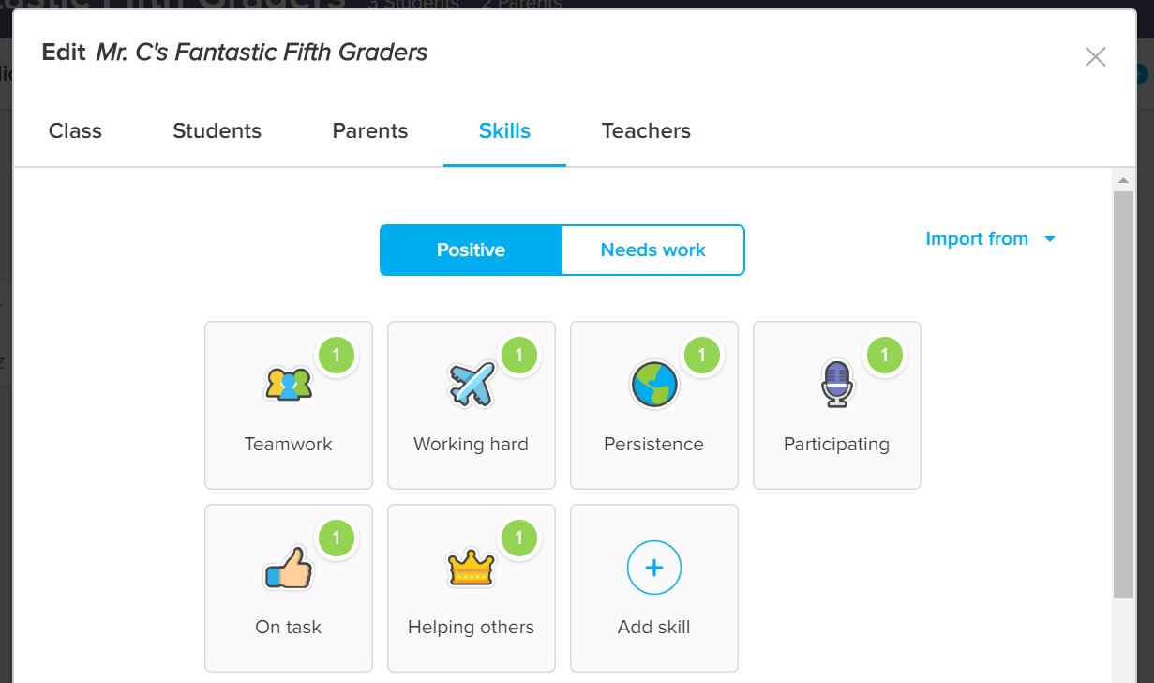
Task: Click the point badge on Teamwork
Action: click(337, 355)
